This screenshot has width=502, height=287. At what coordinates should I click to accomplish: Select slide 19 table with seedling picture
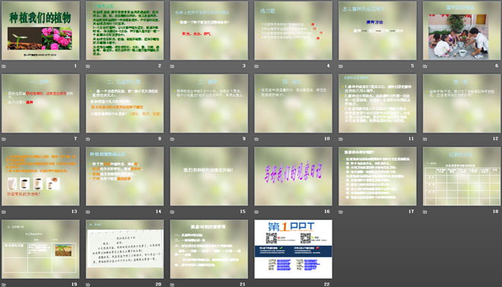coord(40,249)
